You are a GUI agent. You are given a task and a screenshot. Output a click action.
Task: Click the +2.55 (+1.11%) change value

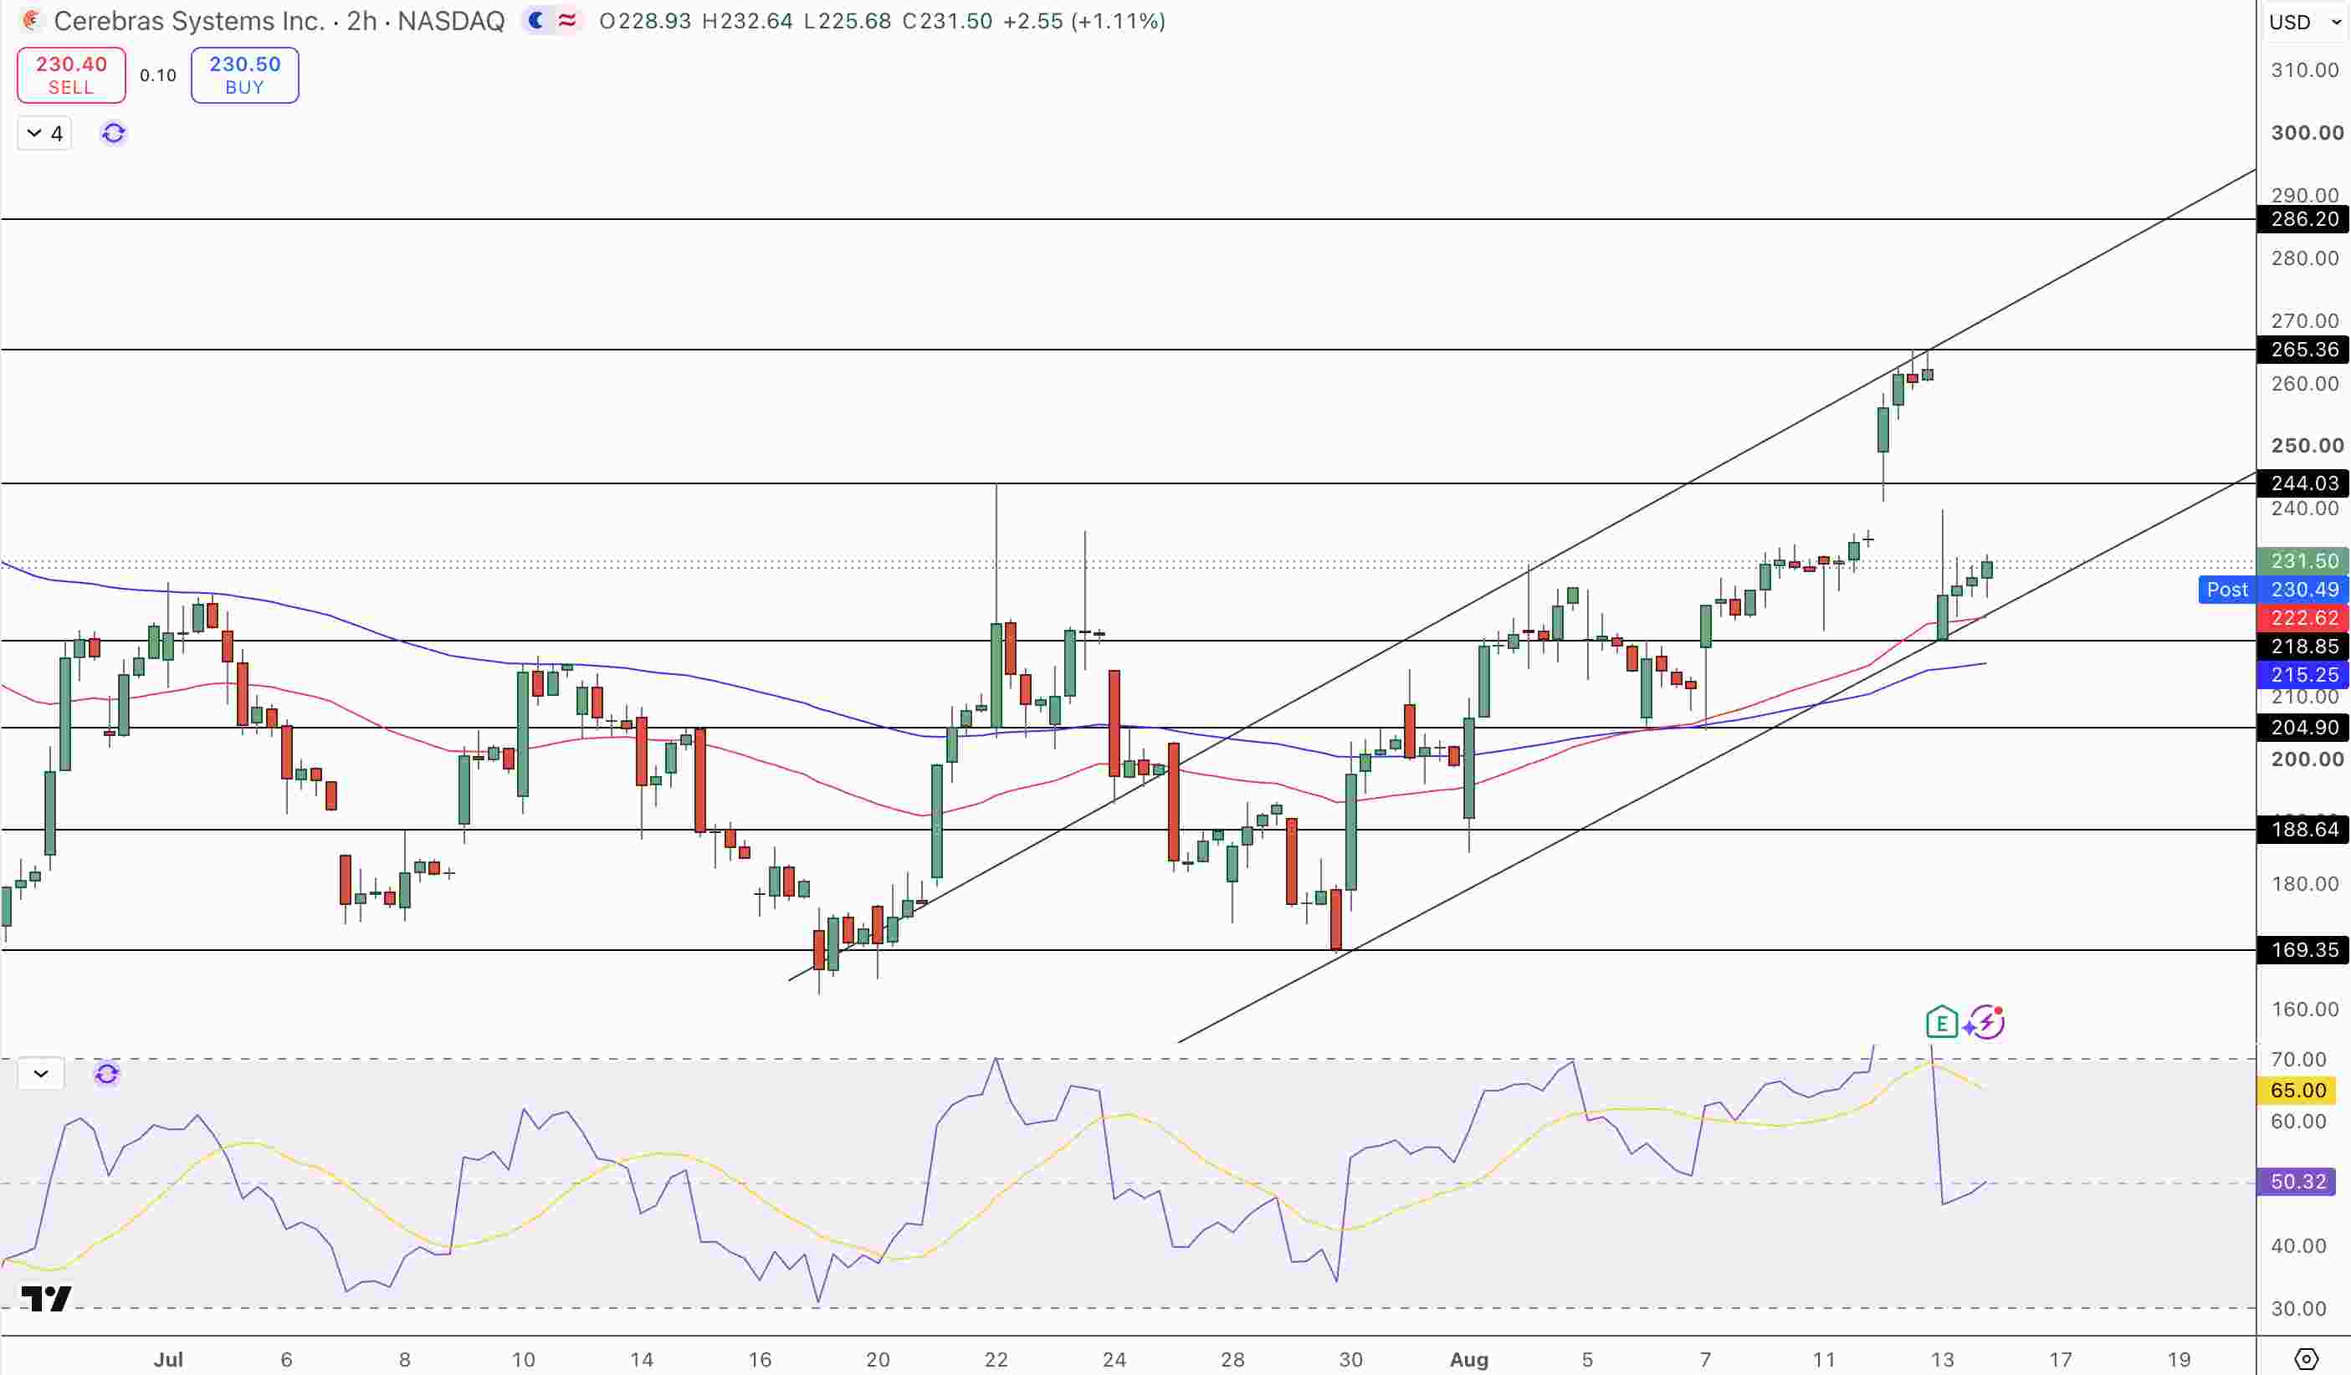coord(1084,21)
